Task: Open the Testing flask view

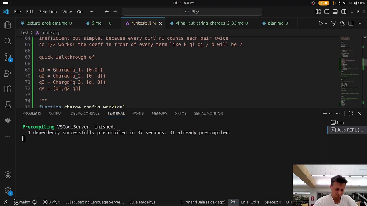Action: (8, 105)
